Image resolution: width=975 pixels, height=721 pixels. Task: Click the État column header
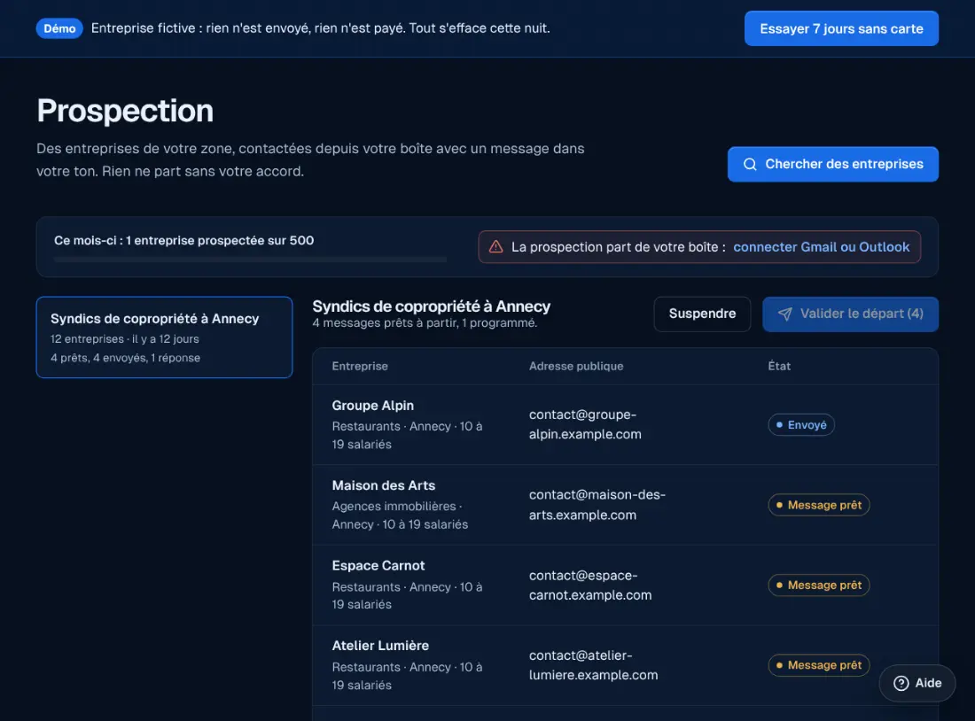779,366
